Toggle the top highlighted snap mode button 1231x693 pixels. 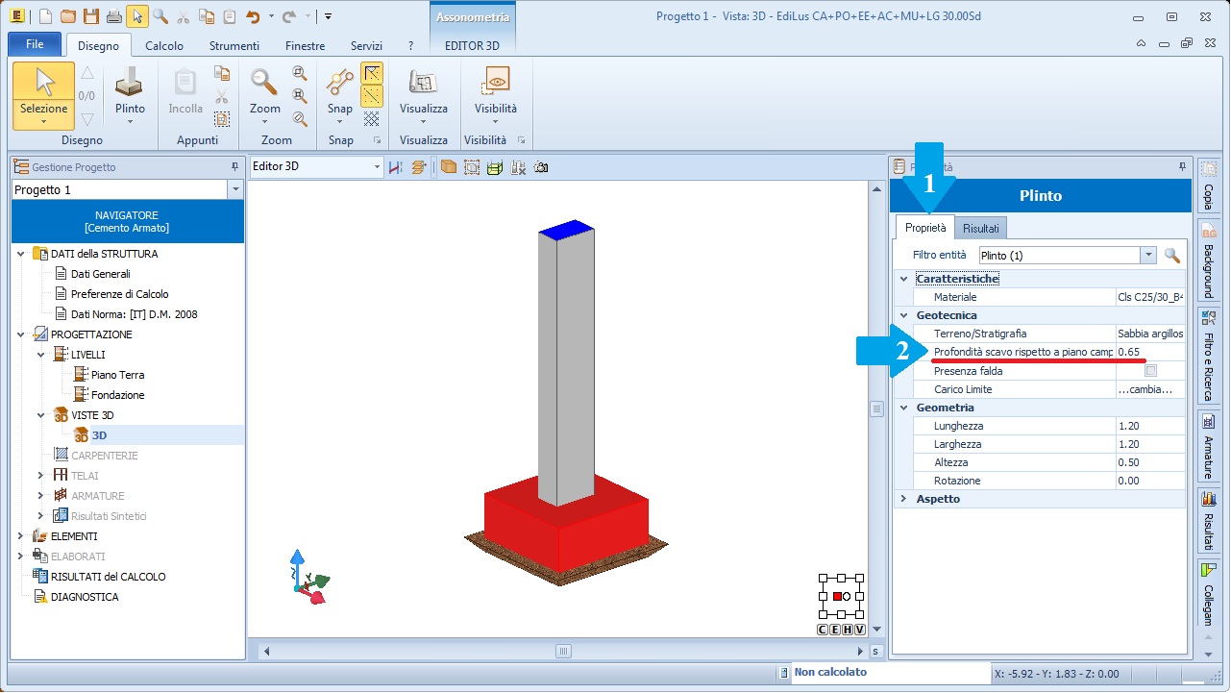point(371,73)
